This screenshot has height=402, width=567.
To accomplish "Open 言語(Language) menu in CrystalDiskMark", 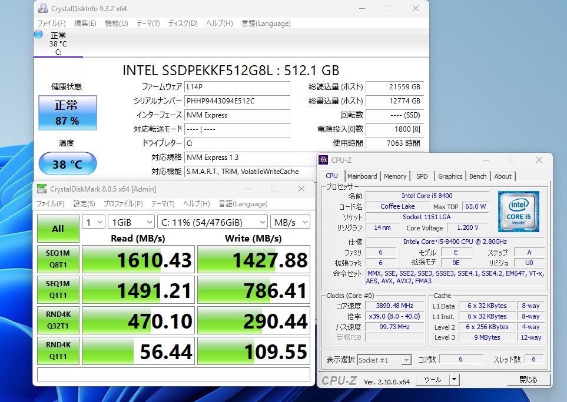I will (x=243, y=204).
